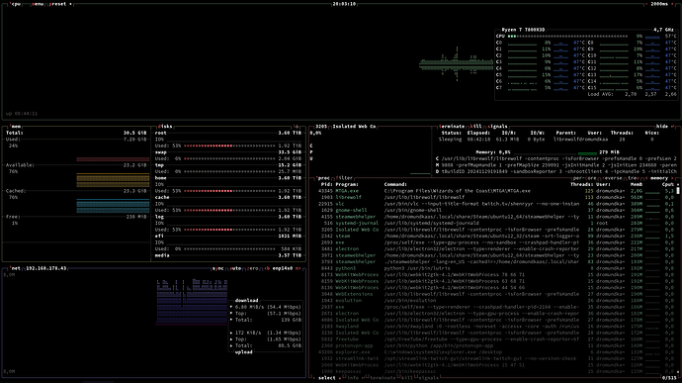Click the process count 0/315
The width and height of the screenshot is (682, 383).
point(669,378)
